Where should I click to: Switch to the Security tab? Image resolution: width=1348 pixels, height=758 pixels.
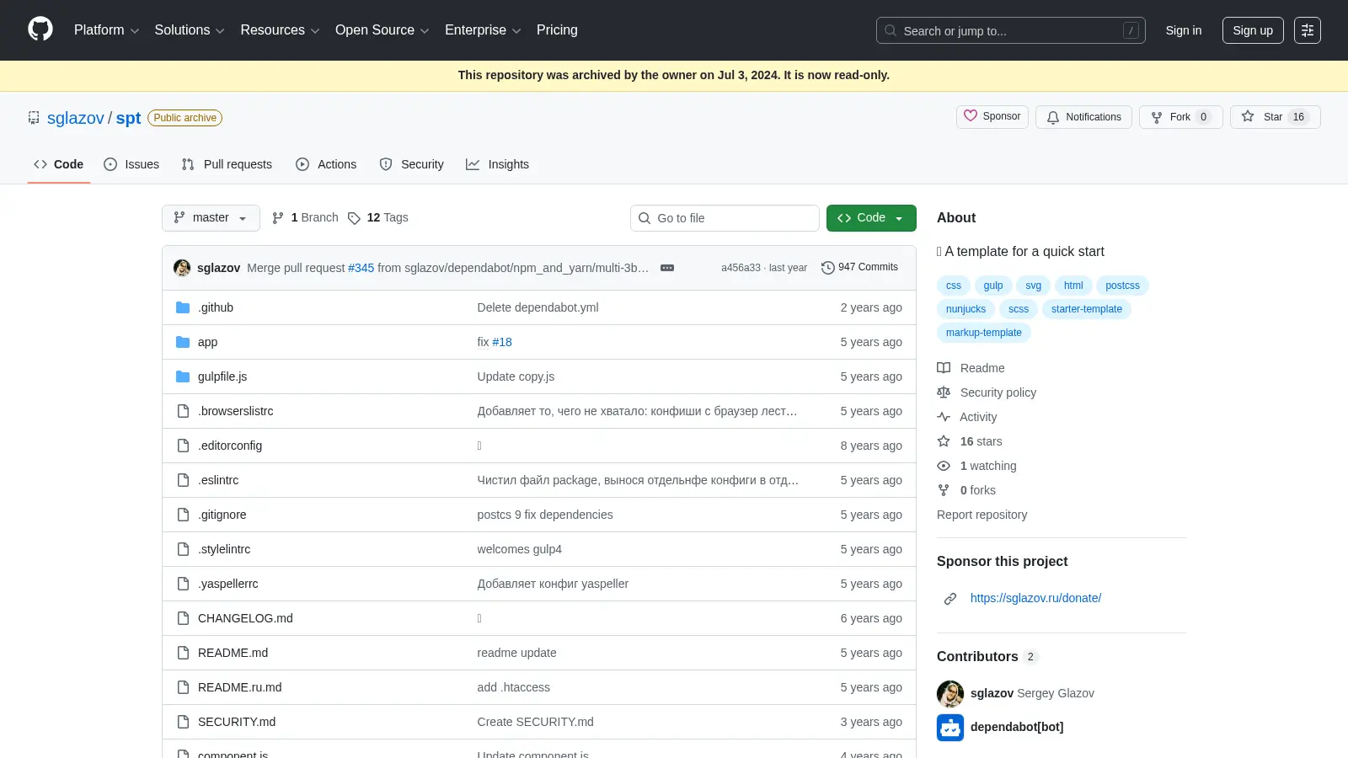[x=411, y=164]
